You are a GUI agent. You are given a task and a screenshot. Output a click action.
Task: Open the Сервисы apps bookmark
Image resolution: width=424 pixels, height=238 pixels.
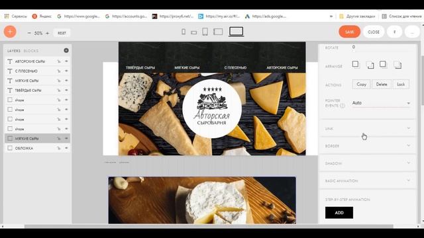(16, 16)
